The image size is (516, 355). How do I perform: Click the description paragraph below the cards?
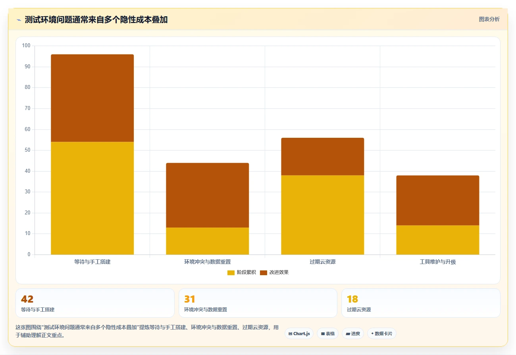[x=147, y=331]
